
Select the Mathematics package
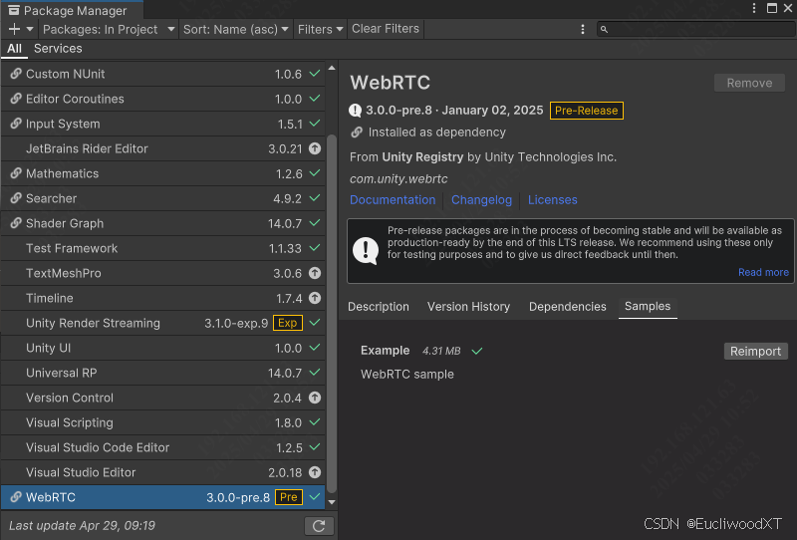(163, 173)
